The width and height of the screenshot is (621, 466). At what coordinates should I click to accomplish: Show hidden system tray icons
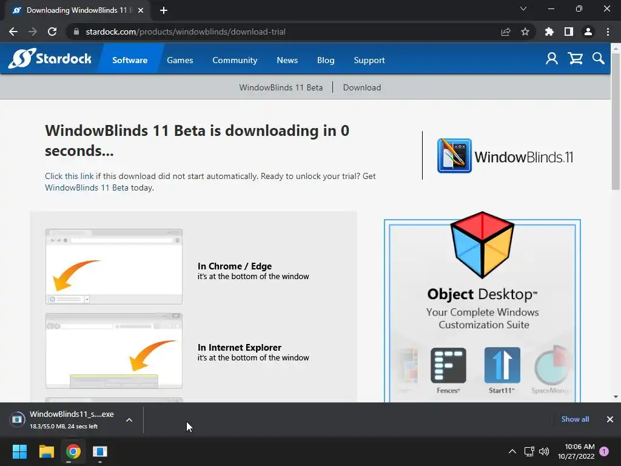[512, 451]
